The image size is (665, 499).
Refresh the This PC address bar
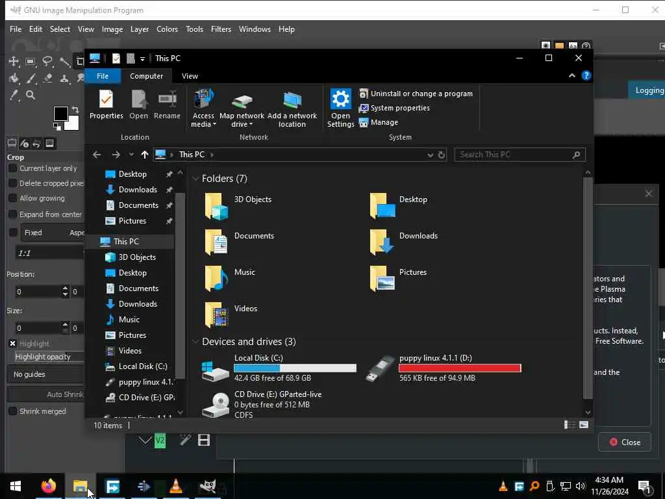click(442, 155)
